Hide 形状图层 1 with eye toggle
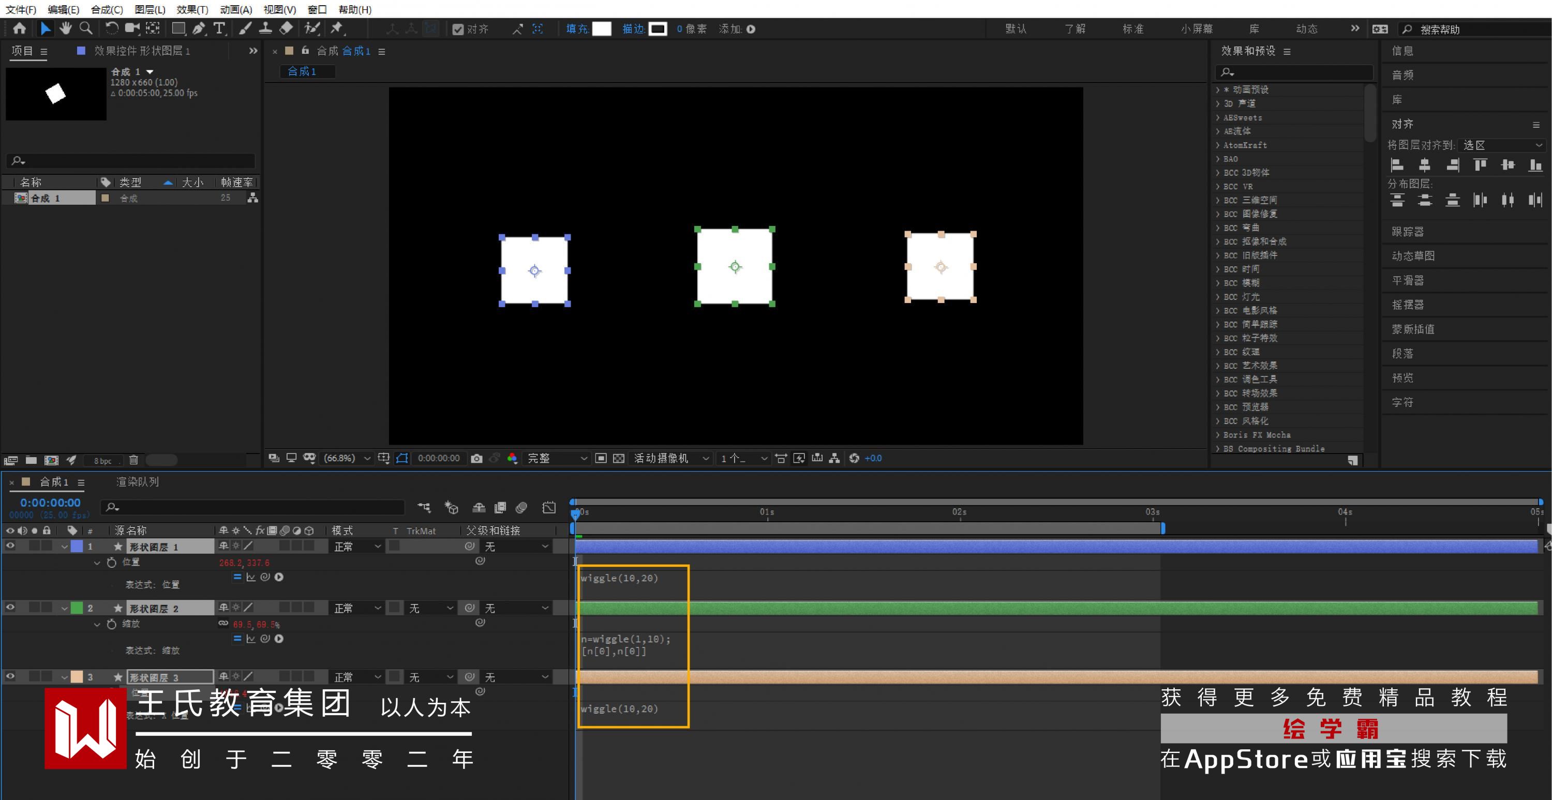 click(x=10, y=546)
